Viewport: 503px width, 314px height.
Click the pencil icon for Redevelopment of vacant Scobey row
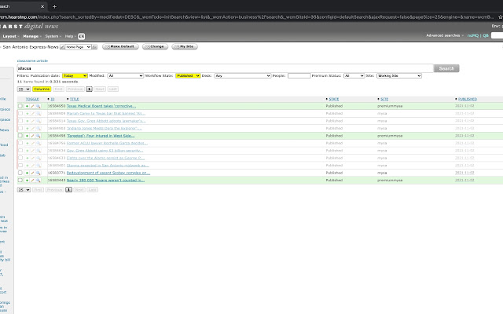[32, 173]
